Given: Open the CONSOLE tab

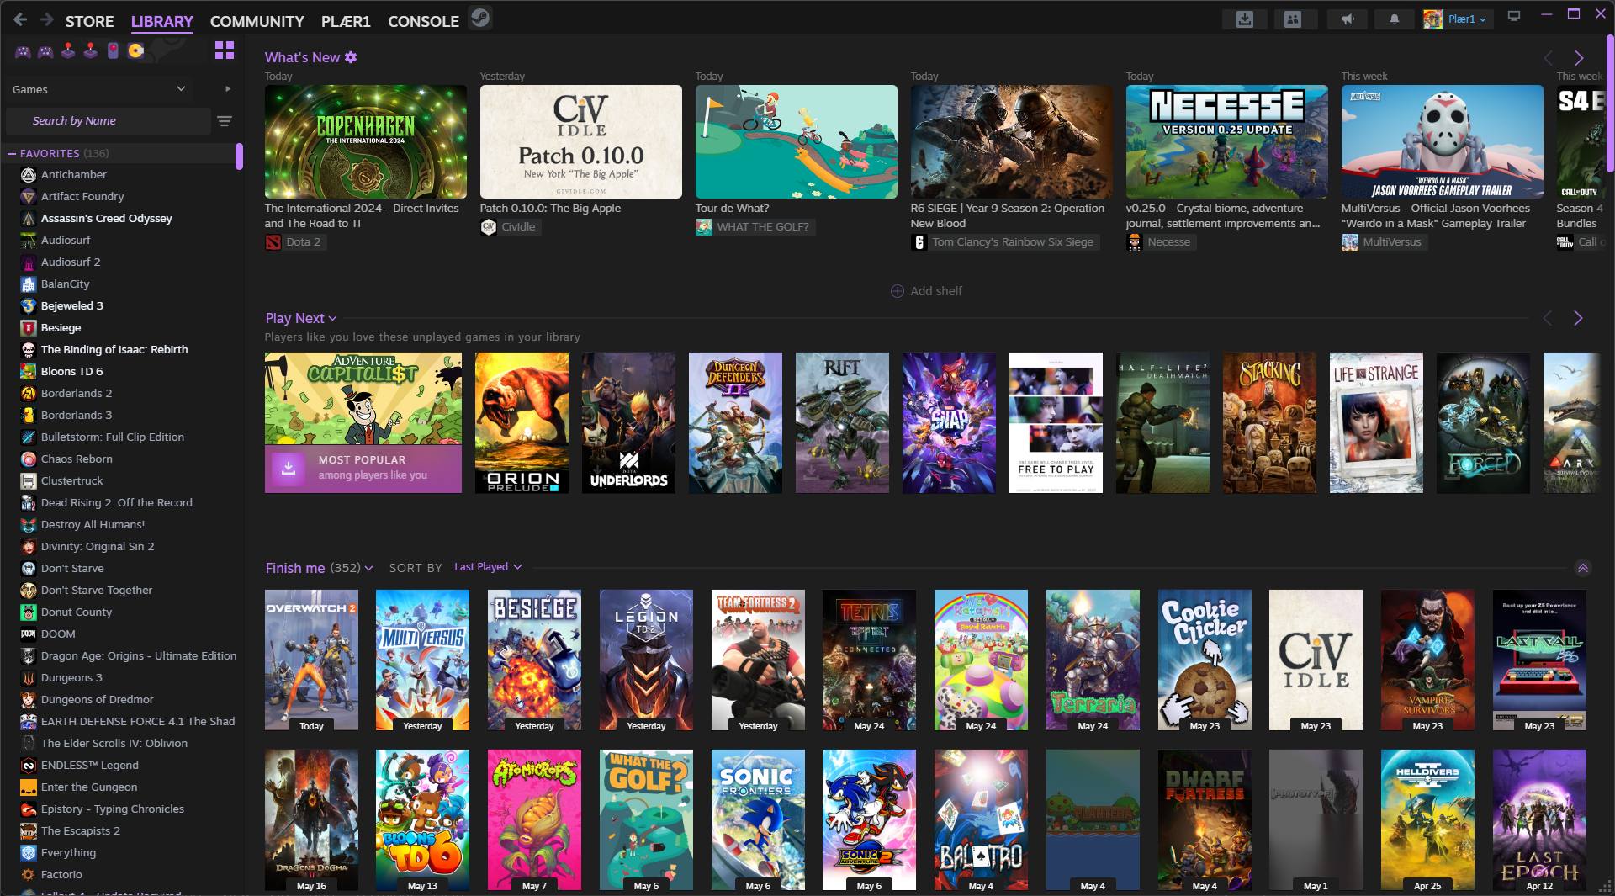Looking at the screenshot, I should tap(423, 21).
